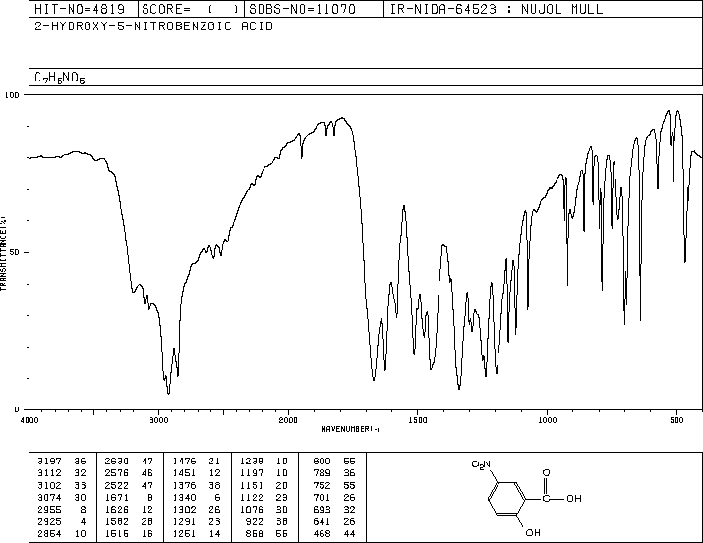Select peak table entry 2925

coord(50,522)
